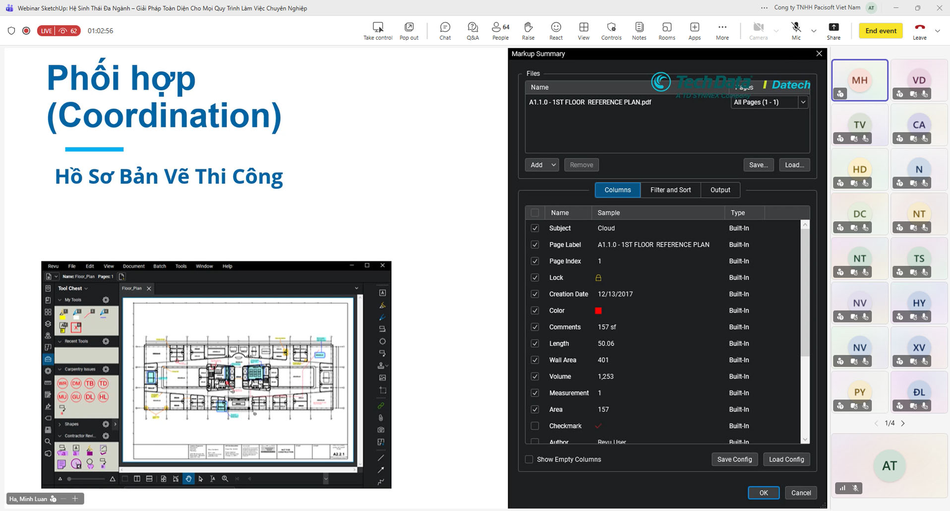Raise your hand in the meeting
This screenshot has width=950, height=511.
pyautogui.click(x=528, y=30)
